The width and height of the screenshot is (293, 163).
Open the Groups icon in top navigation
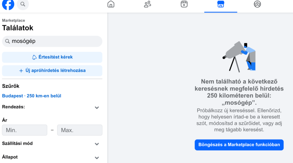pos(257,4)
